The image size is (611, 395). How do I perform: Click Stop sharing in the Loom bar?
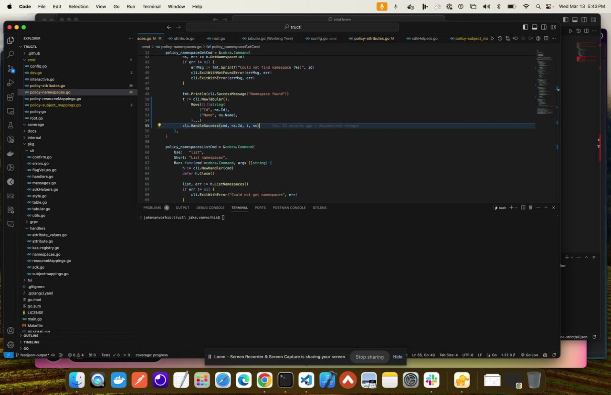[369, 357]
